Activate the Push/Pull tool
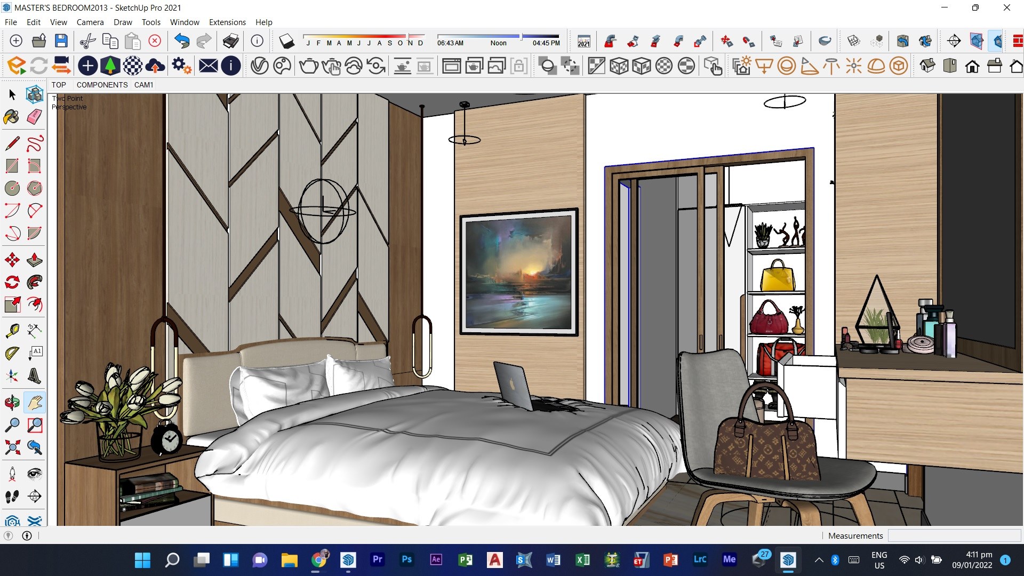Image resolution: width=1024 pixels, height=576 pixels. (34, 260)
